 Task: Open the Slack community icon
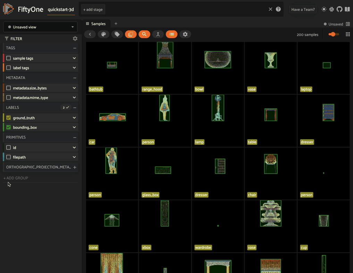[x=331, y=9]
